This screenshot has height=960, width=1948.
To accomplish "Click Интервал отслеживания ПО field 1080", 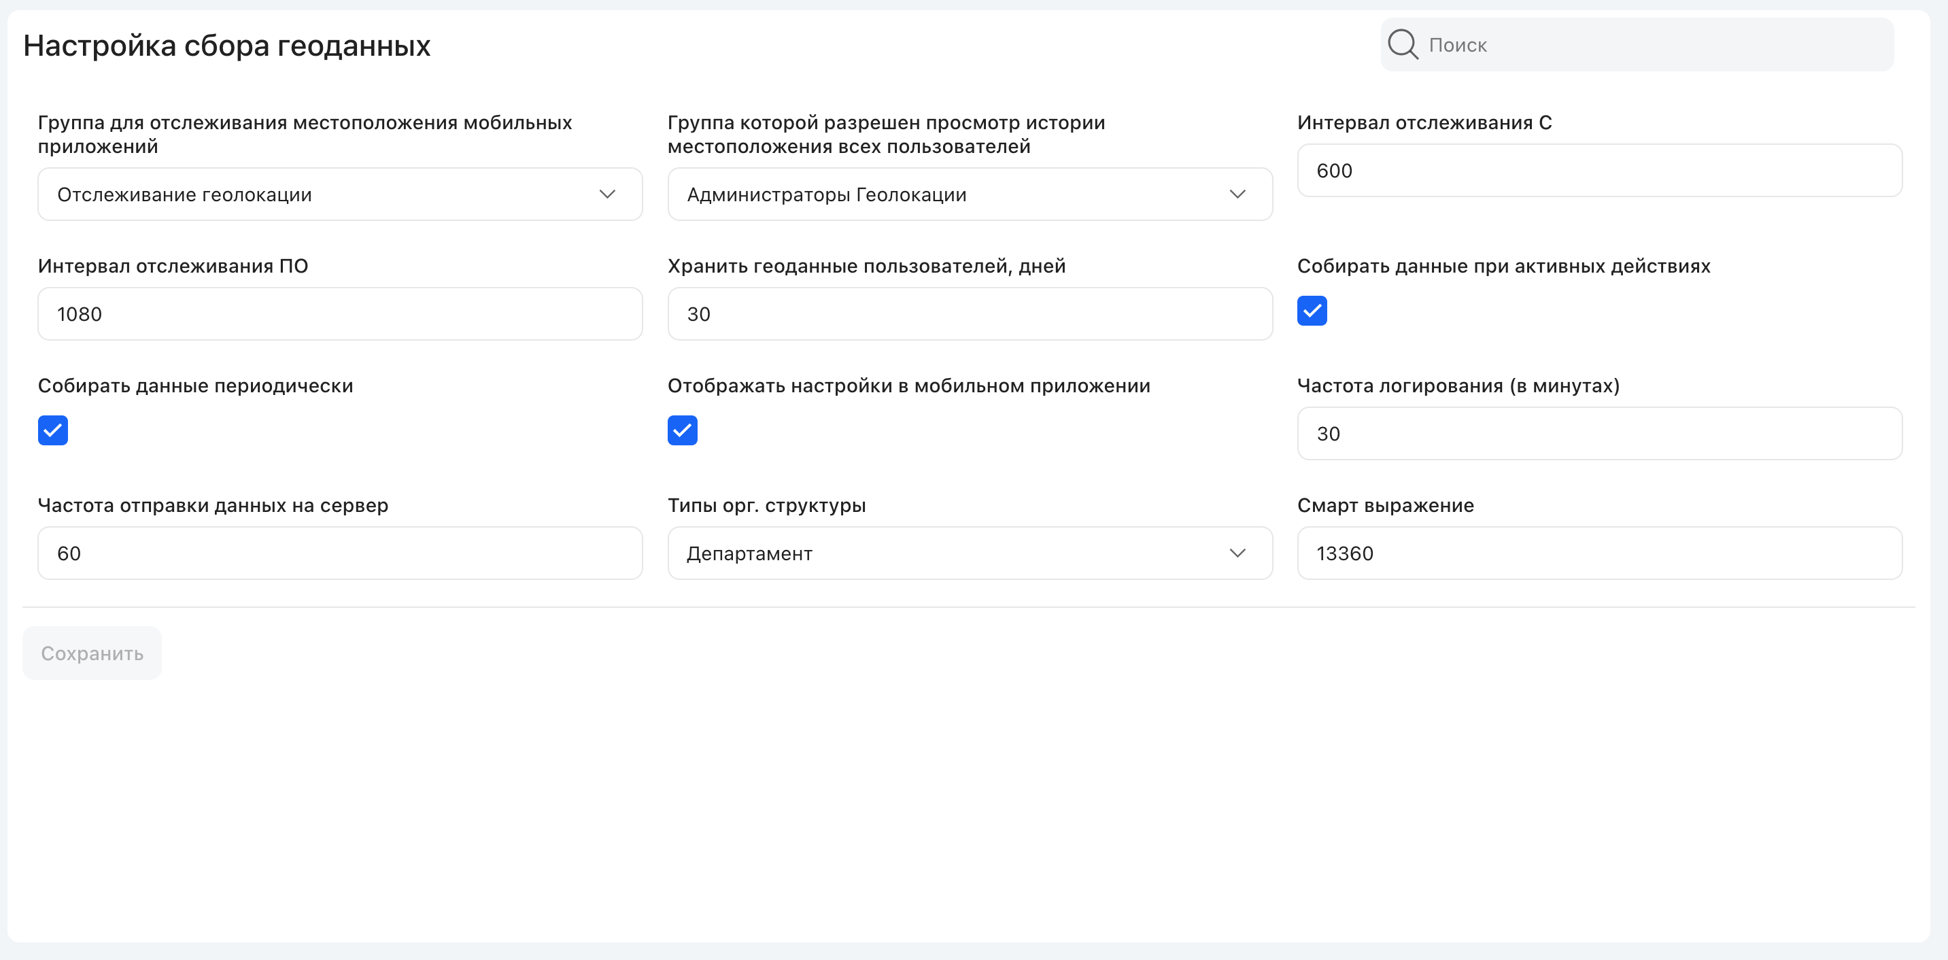I will [340, 313].
